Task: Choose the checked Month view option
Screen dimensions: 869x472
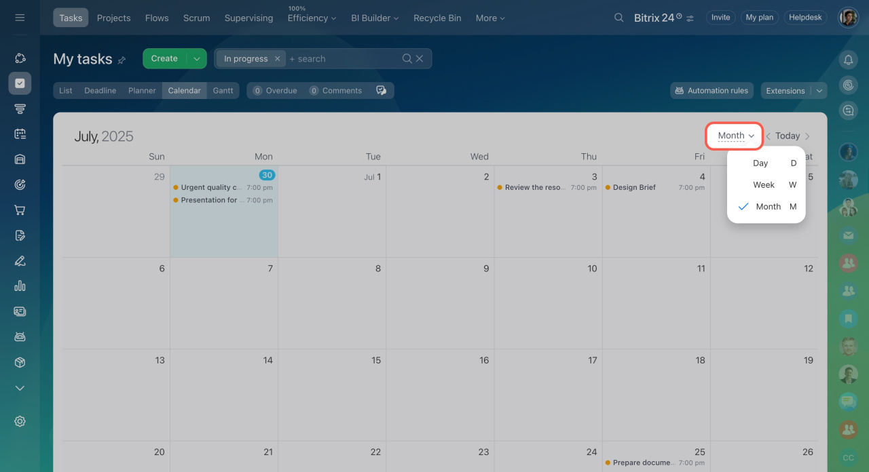Action: 768,206
